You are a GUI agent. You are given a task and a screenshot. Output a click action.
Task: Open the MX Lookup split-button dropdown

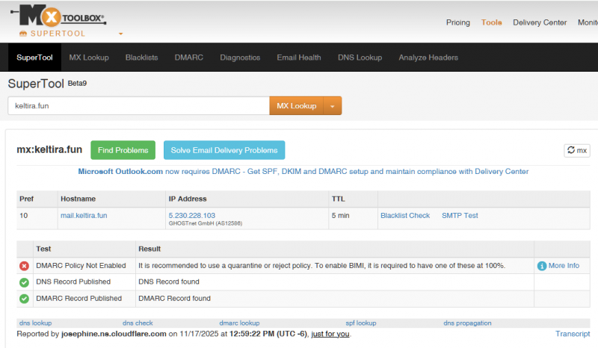(x=333, y=106)
